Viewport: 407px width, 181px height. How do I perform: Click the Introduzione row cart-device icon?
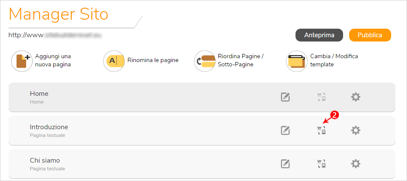[321, 130]
